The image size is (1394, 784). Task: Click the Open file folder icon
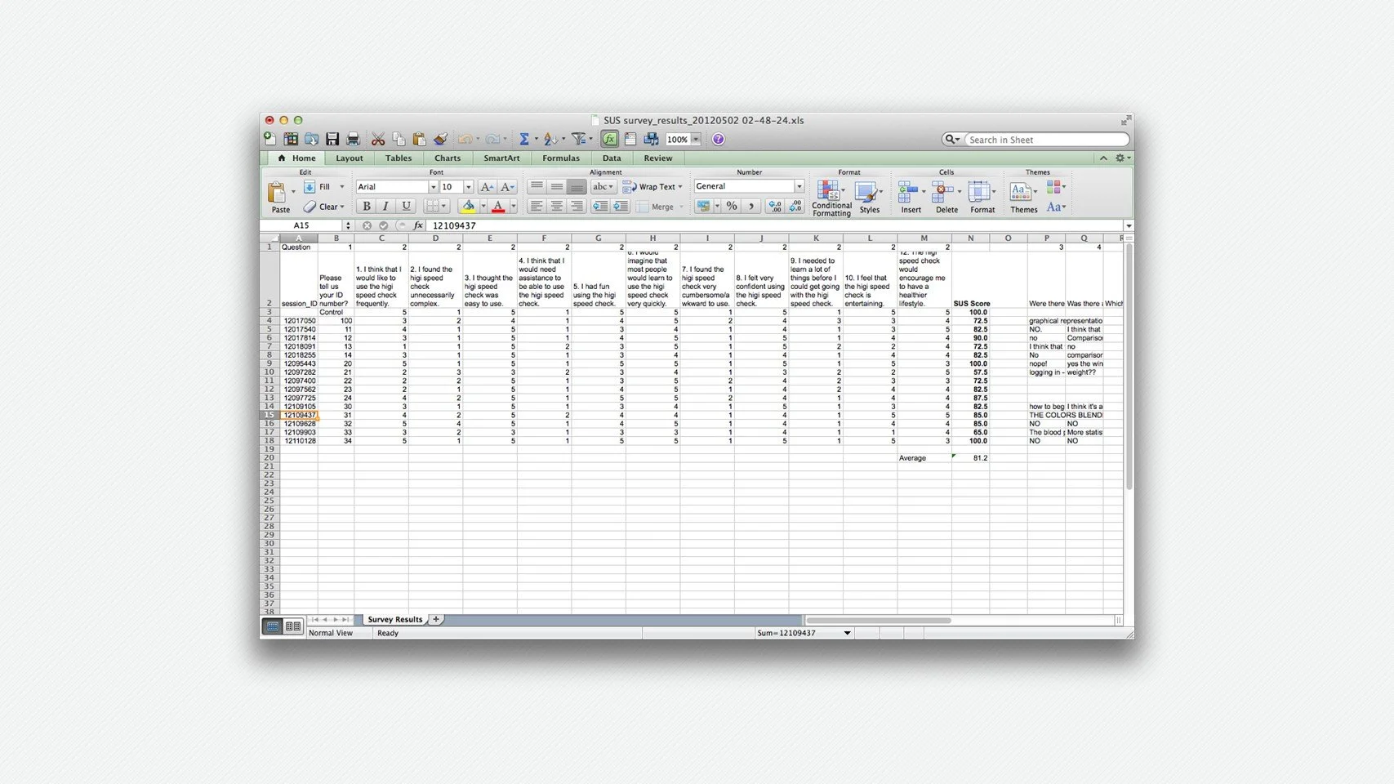pos(311,139)
